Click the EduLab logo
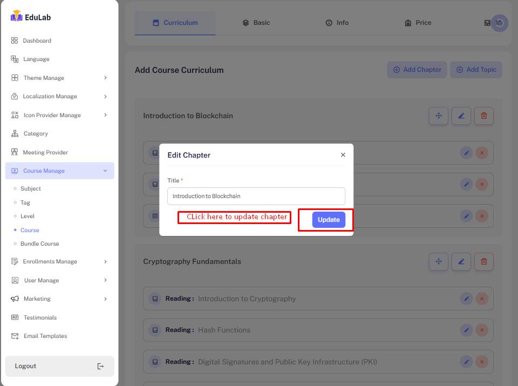518x386 pixels. (31, 17)
